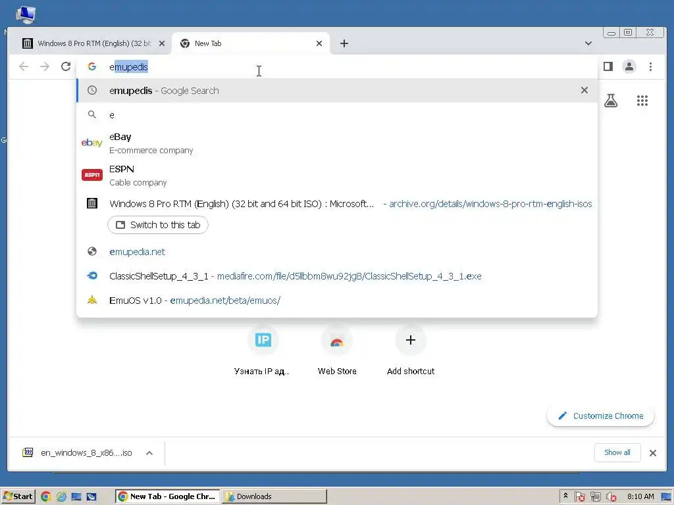Click the Switch to this tab button
The image size is (674, 505).
[158, 225]
